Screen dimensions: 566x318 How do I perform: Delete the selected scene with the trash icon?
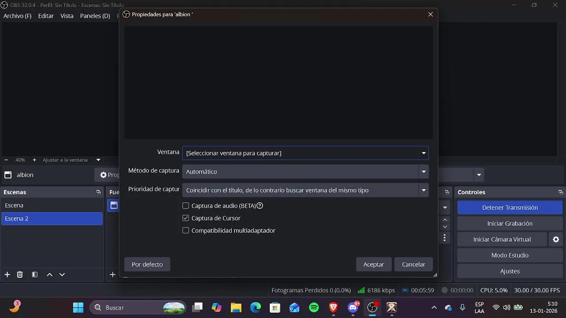[x=20, y=275]
